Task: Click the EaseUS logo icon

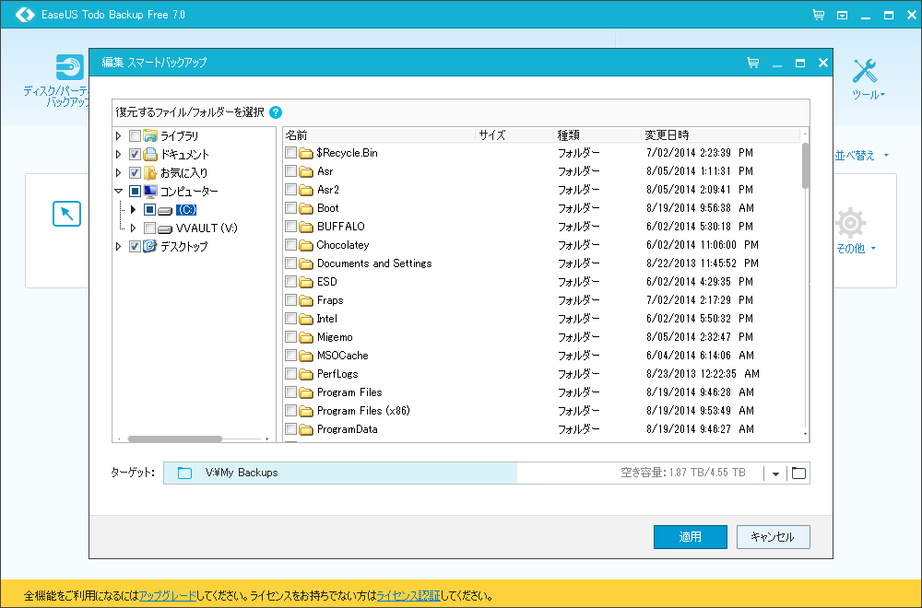Action: point(25,15)
